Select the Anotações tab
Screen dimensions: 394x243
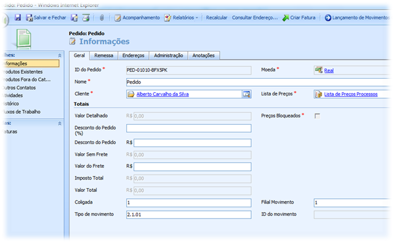point(204,55)
